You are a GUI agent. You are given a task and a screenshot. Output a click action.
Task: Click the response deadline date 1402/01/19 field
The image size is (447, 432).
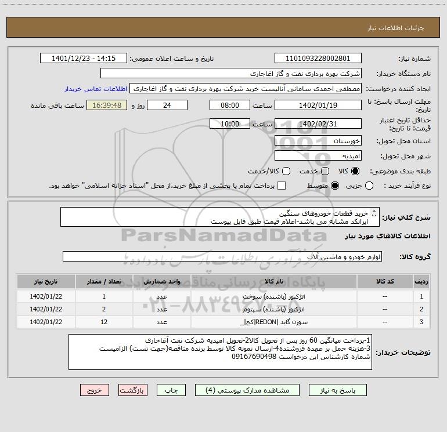(318, 105)
